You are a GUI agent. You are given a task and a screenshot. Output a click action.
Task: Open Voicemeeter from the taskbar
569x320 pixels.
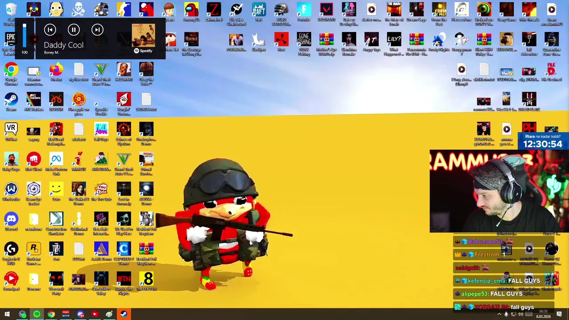(x=66, y=314)
